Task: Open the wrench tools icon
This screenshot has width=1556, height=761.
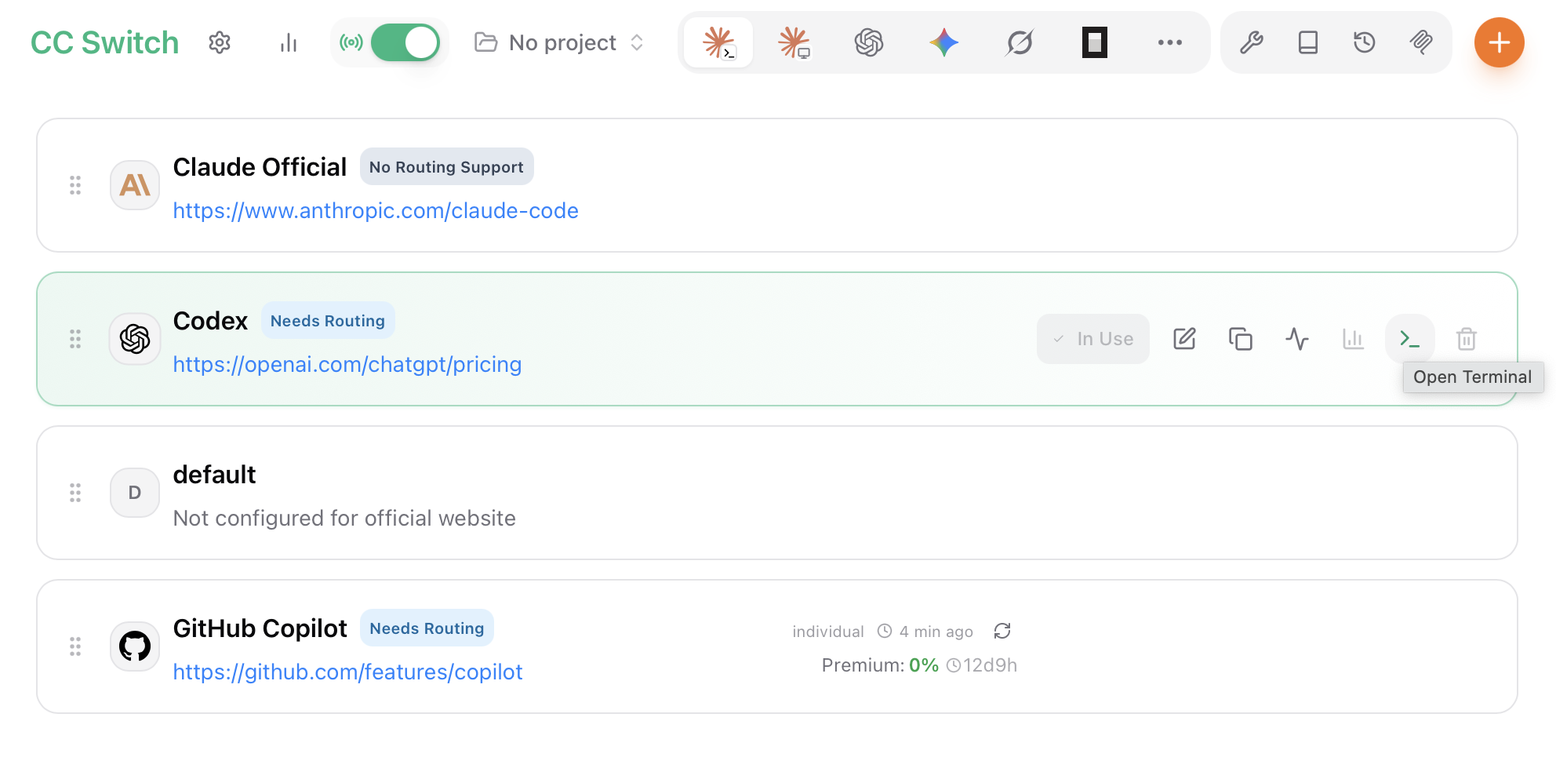Action: pyautogui.click(x=1252, y=42)
